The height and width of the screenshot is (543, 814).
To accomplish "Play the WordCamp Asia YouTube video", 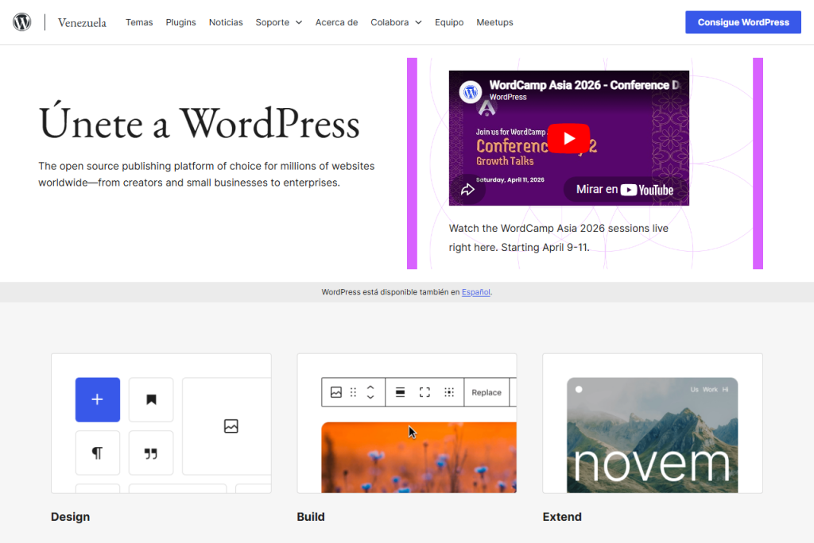I will click(568, 139).
